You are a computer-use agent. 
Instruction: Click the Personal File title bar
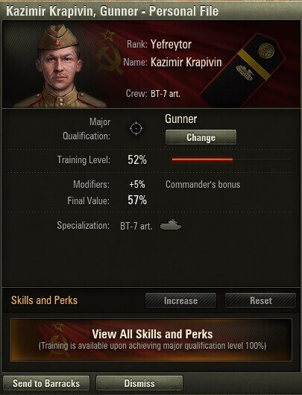[151, 11]
